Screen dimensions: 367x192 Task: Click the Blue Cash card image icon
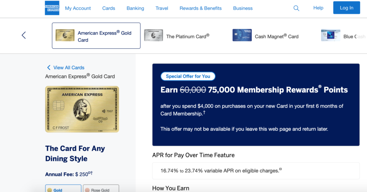click(330, 35)
